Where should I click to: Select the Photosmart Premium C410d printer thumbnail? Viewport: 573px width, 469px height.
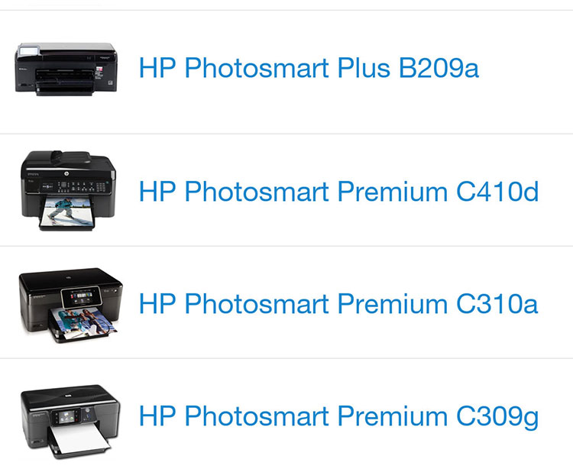(x=68, y=190)
